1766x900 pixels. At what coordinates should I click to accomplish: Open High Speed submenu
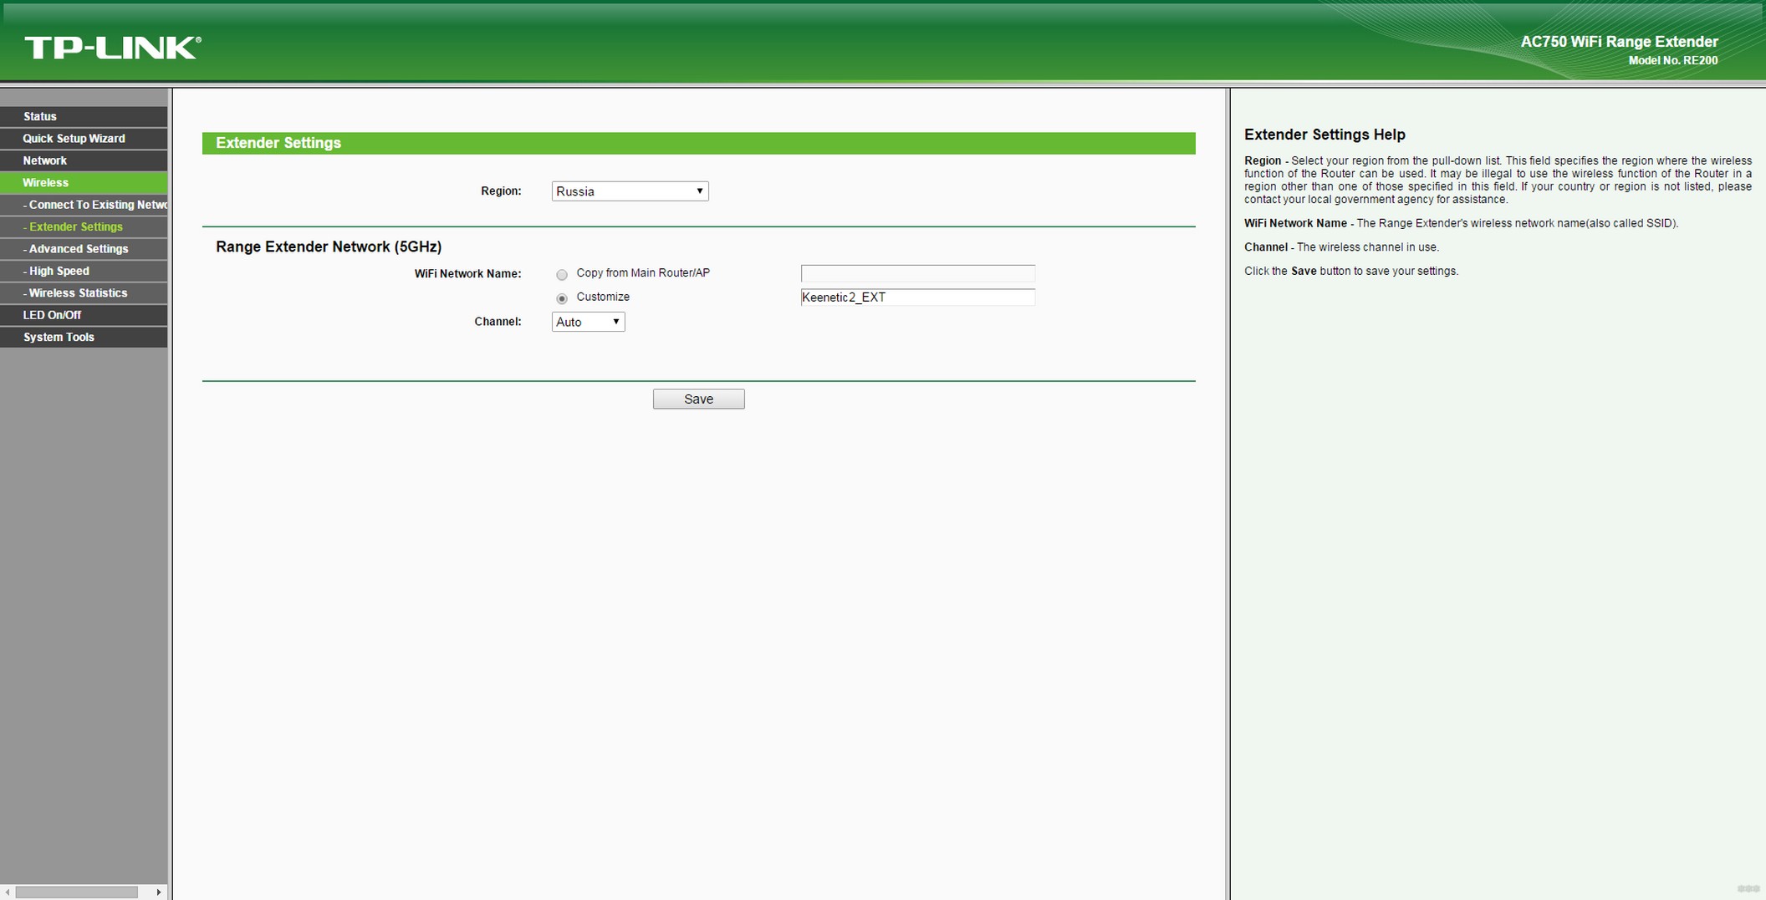84,271
